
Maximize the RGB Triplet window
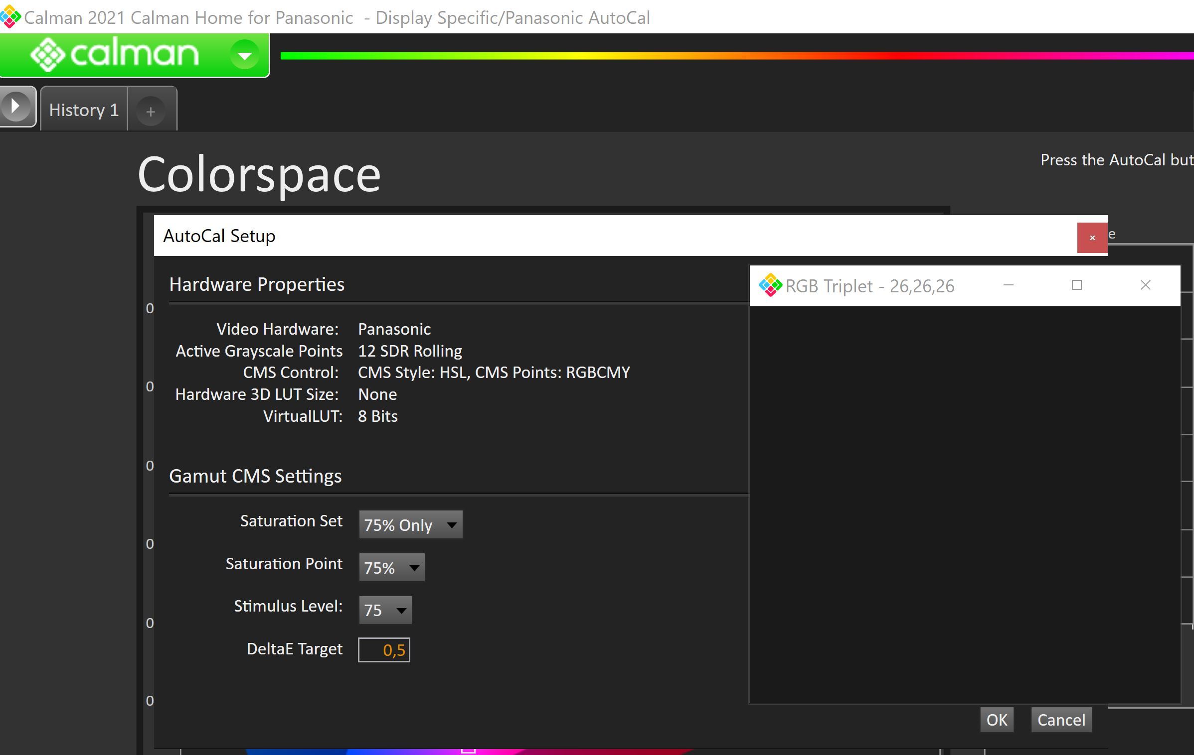tap(1077, 285)
